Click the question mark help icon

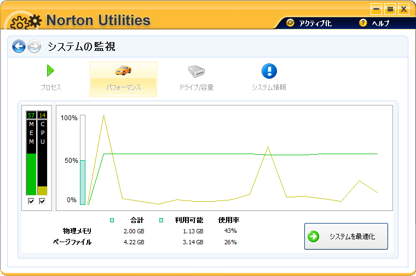363,23
